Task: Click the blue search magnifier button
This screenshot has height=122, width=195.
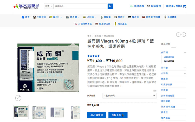Action: (110, 6)
